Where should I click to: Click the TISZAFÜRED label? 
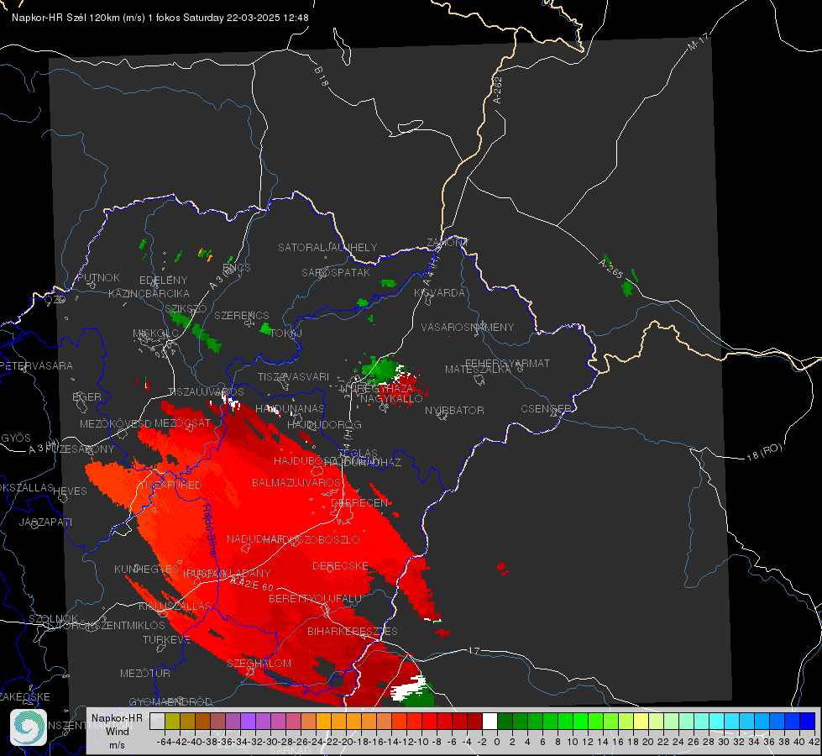coord(170,485)
